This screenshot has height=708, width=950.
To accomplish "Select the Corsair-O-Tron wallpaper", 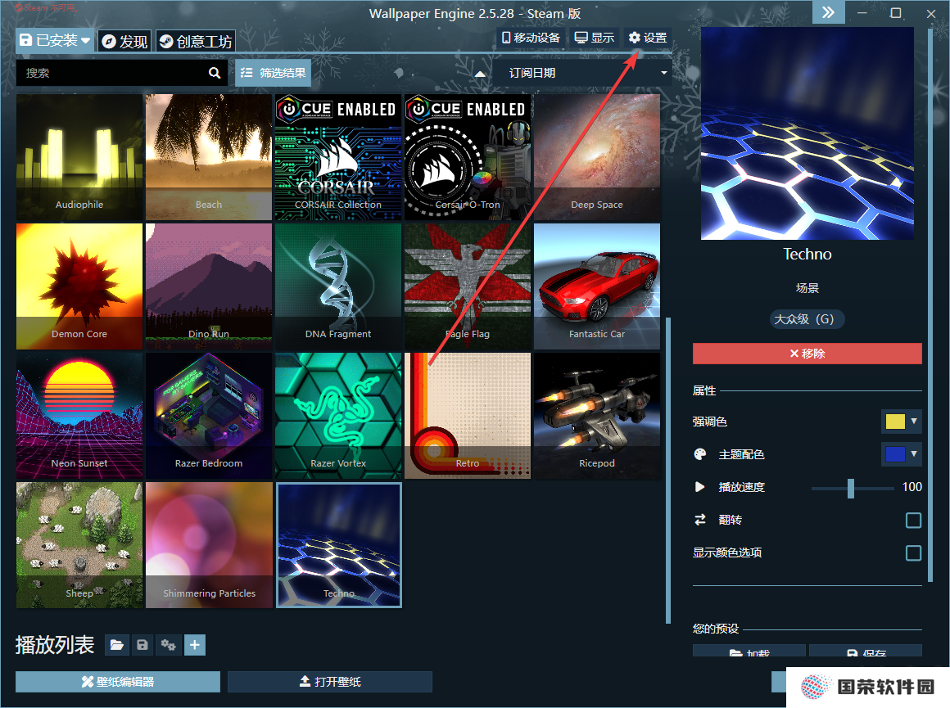I will coord(468,157).
